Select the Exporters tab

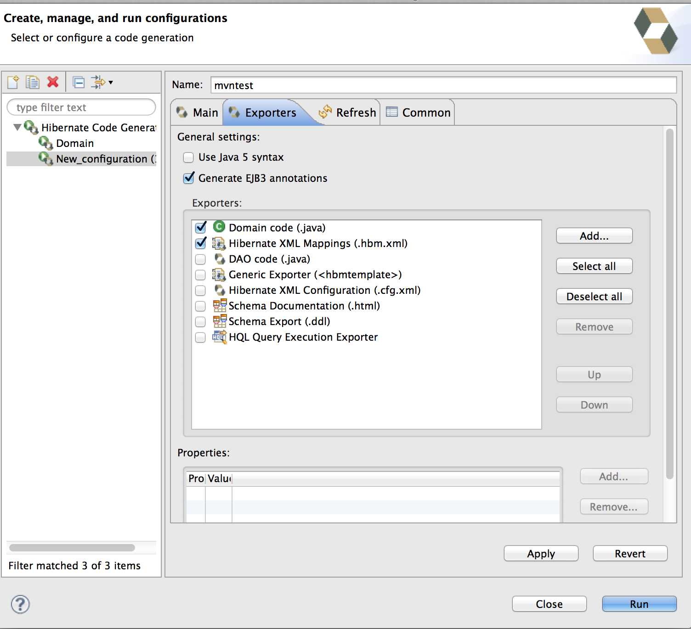click(x=263, y=112)
